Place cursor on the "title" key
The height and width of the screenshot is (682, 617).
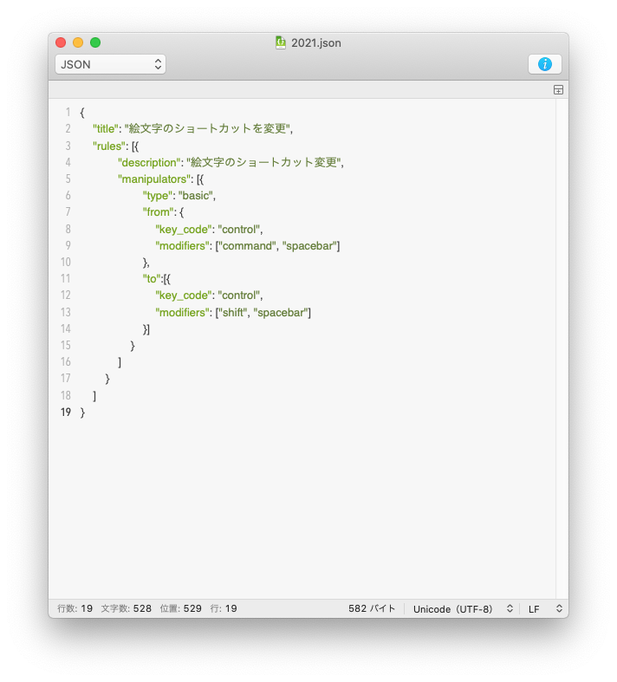(x=106, y=129)
